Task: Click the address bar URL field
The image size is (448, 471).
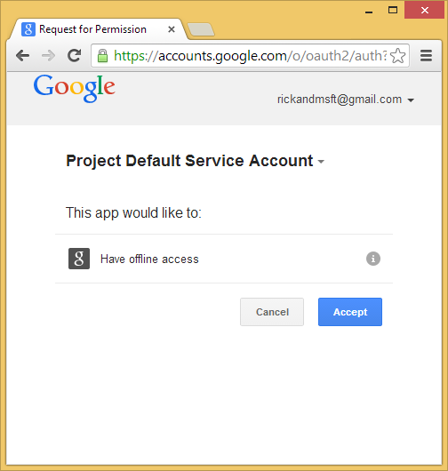Action: click(250, 56)
